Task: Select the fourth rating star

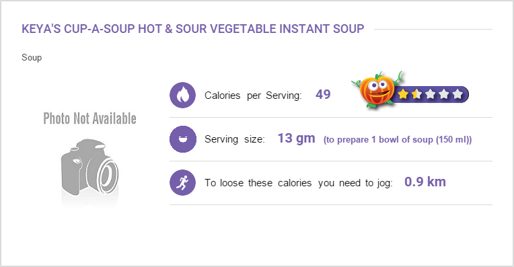Action: [x=443, y=94]
